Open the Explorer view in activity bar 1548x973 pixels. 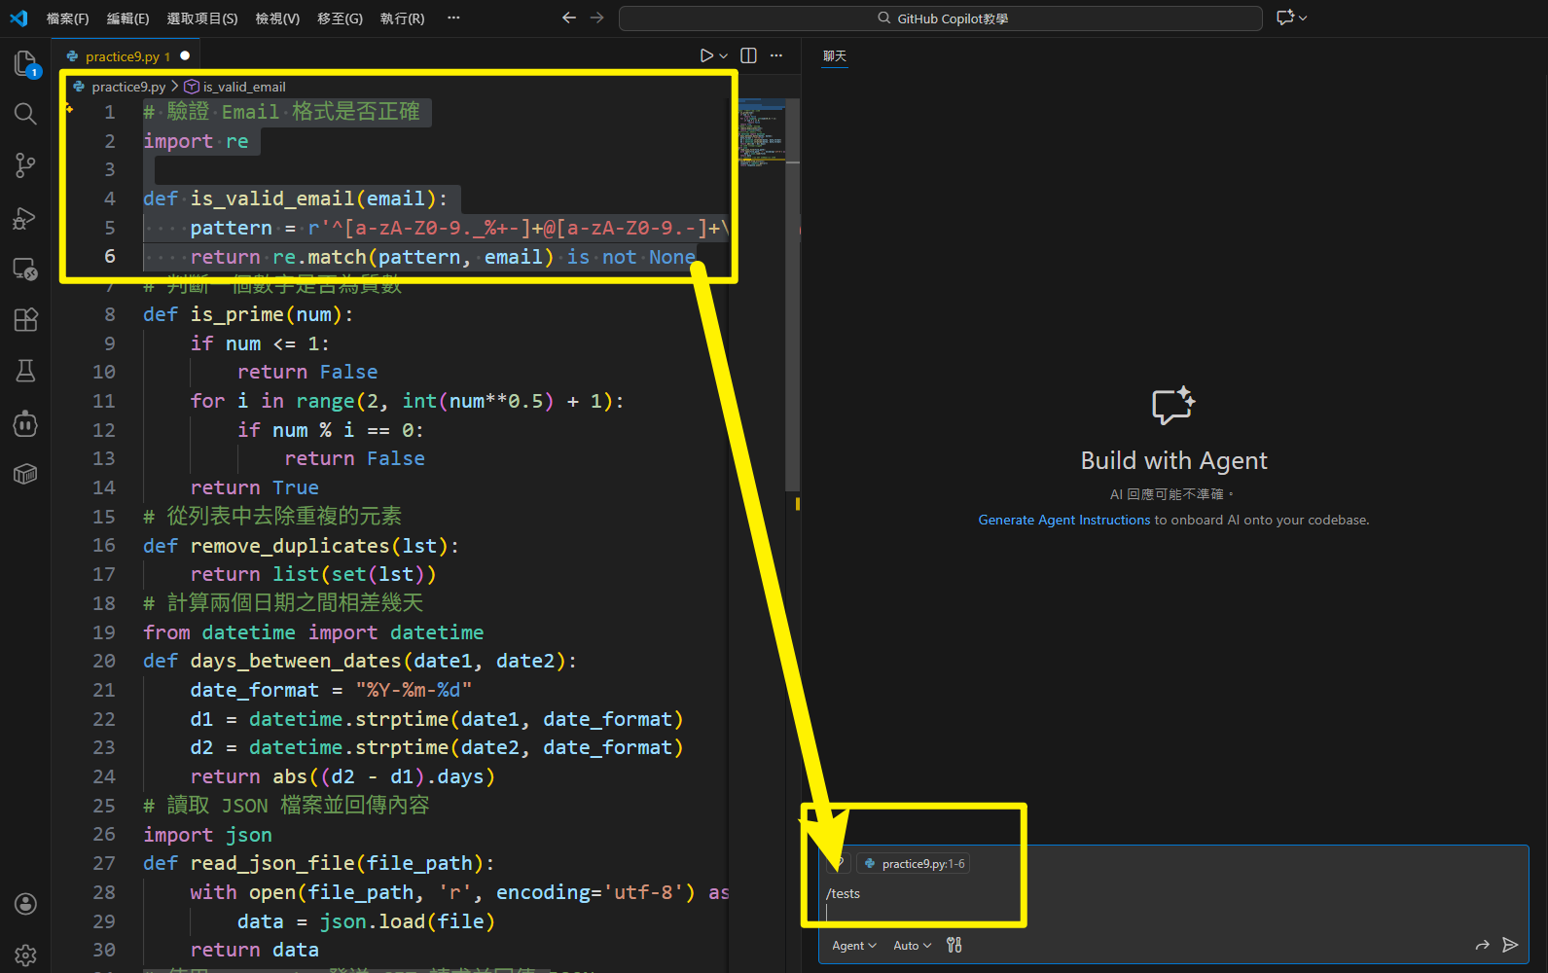point(25,64)
